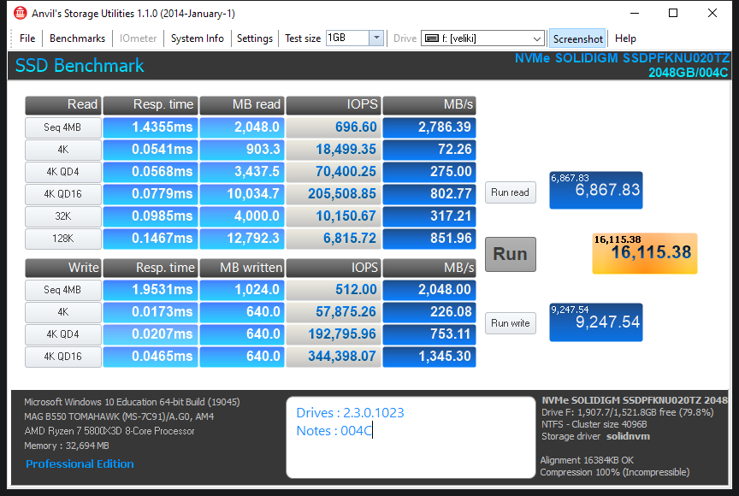
Task: Select the Seq 4MB read test row
Action: tap(62, 127)
